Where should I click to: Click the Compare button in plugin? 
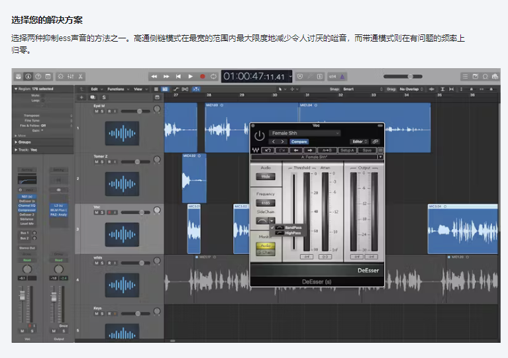[299, 142]
